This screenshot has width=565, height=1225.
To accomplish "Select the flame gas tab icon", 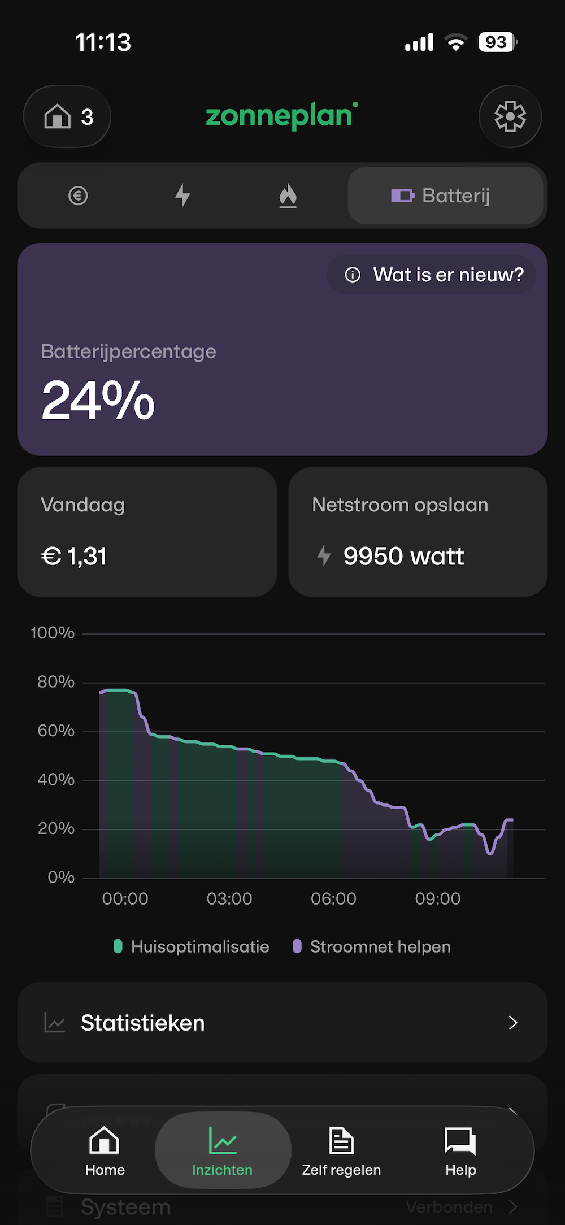I will [288, 196].
